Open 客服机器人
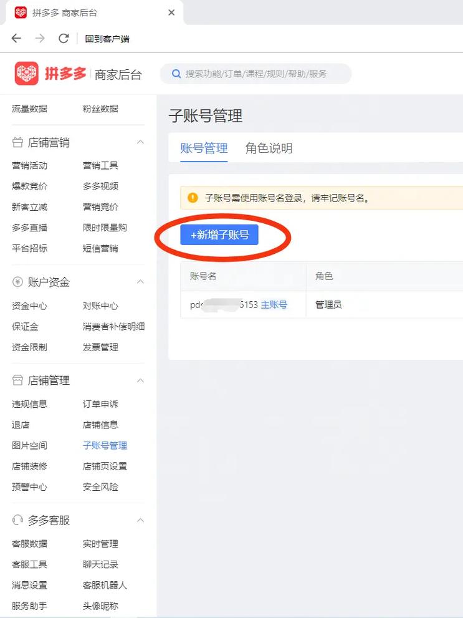 105,586
